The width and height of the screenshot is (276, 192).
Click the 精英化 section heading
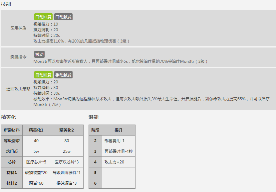[x=8, y=117]
